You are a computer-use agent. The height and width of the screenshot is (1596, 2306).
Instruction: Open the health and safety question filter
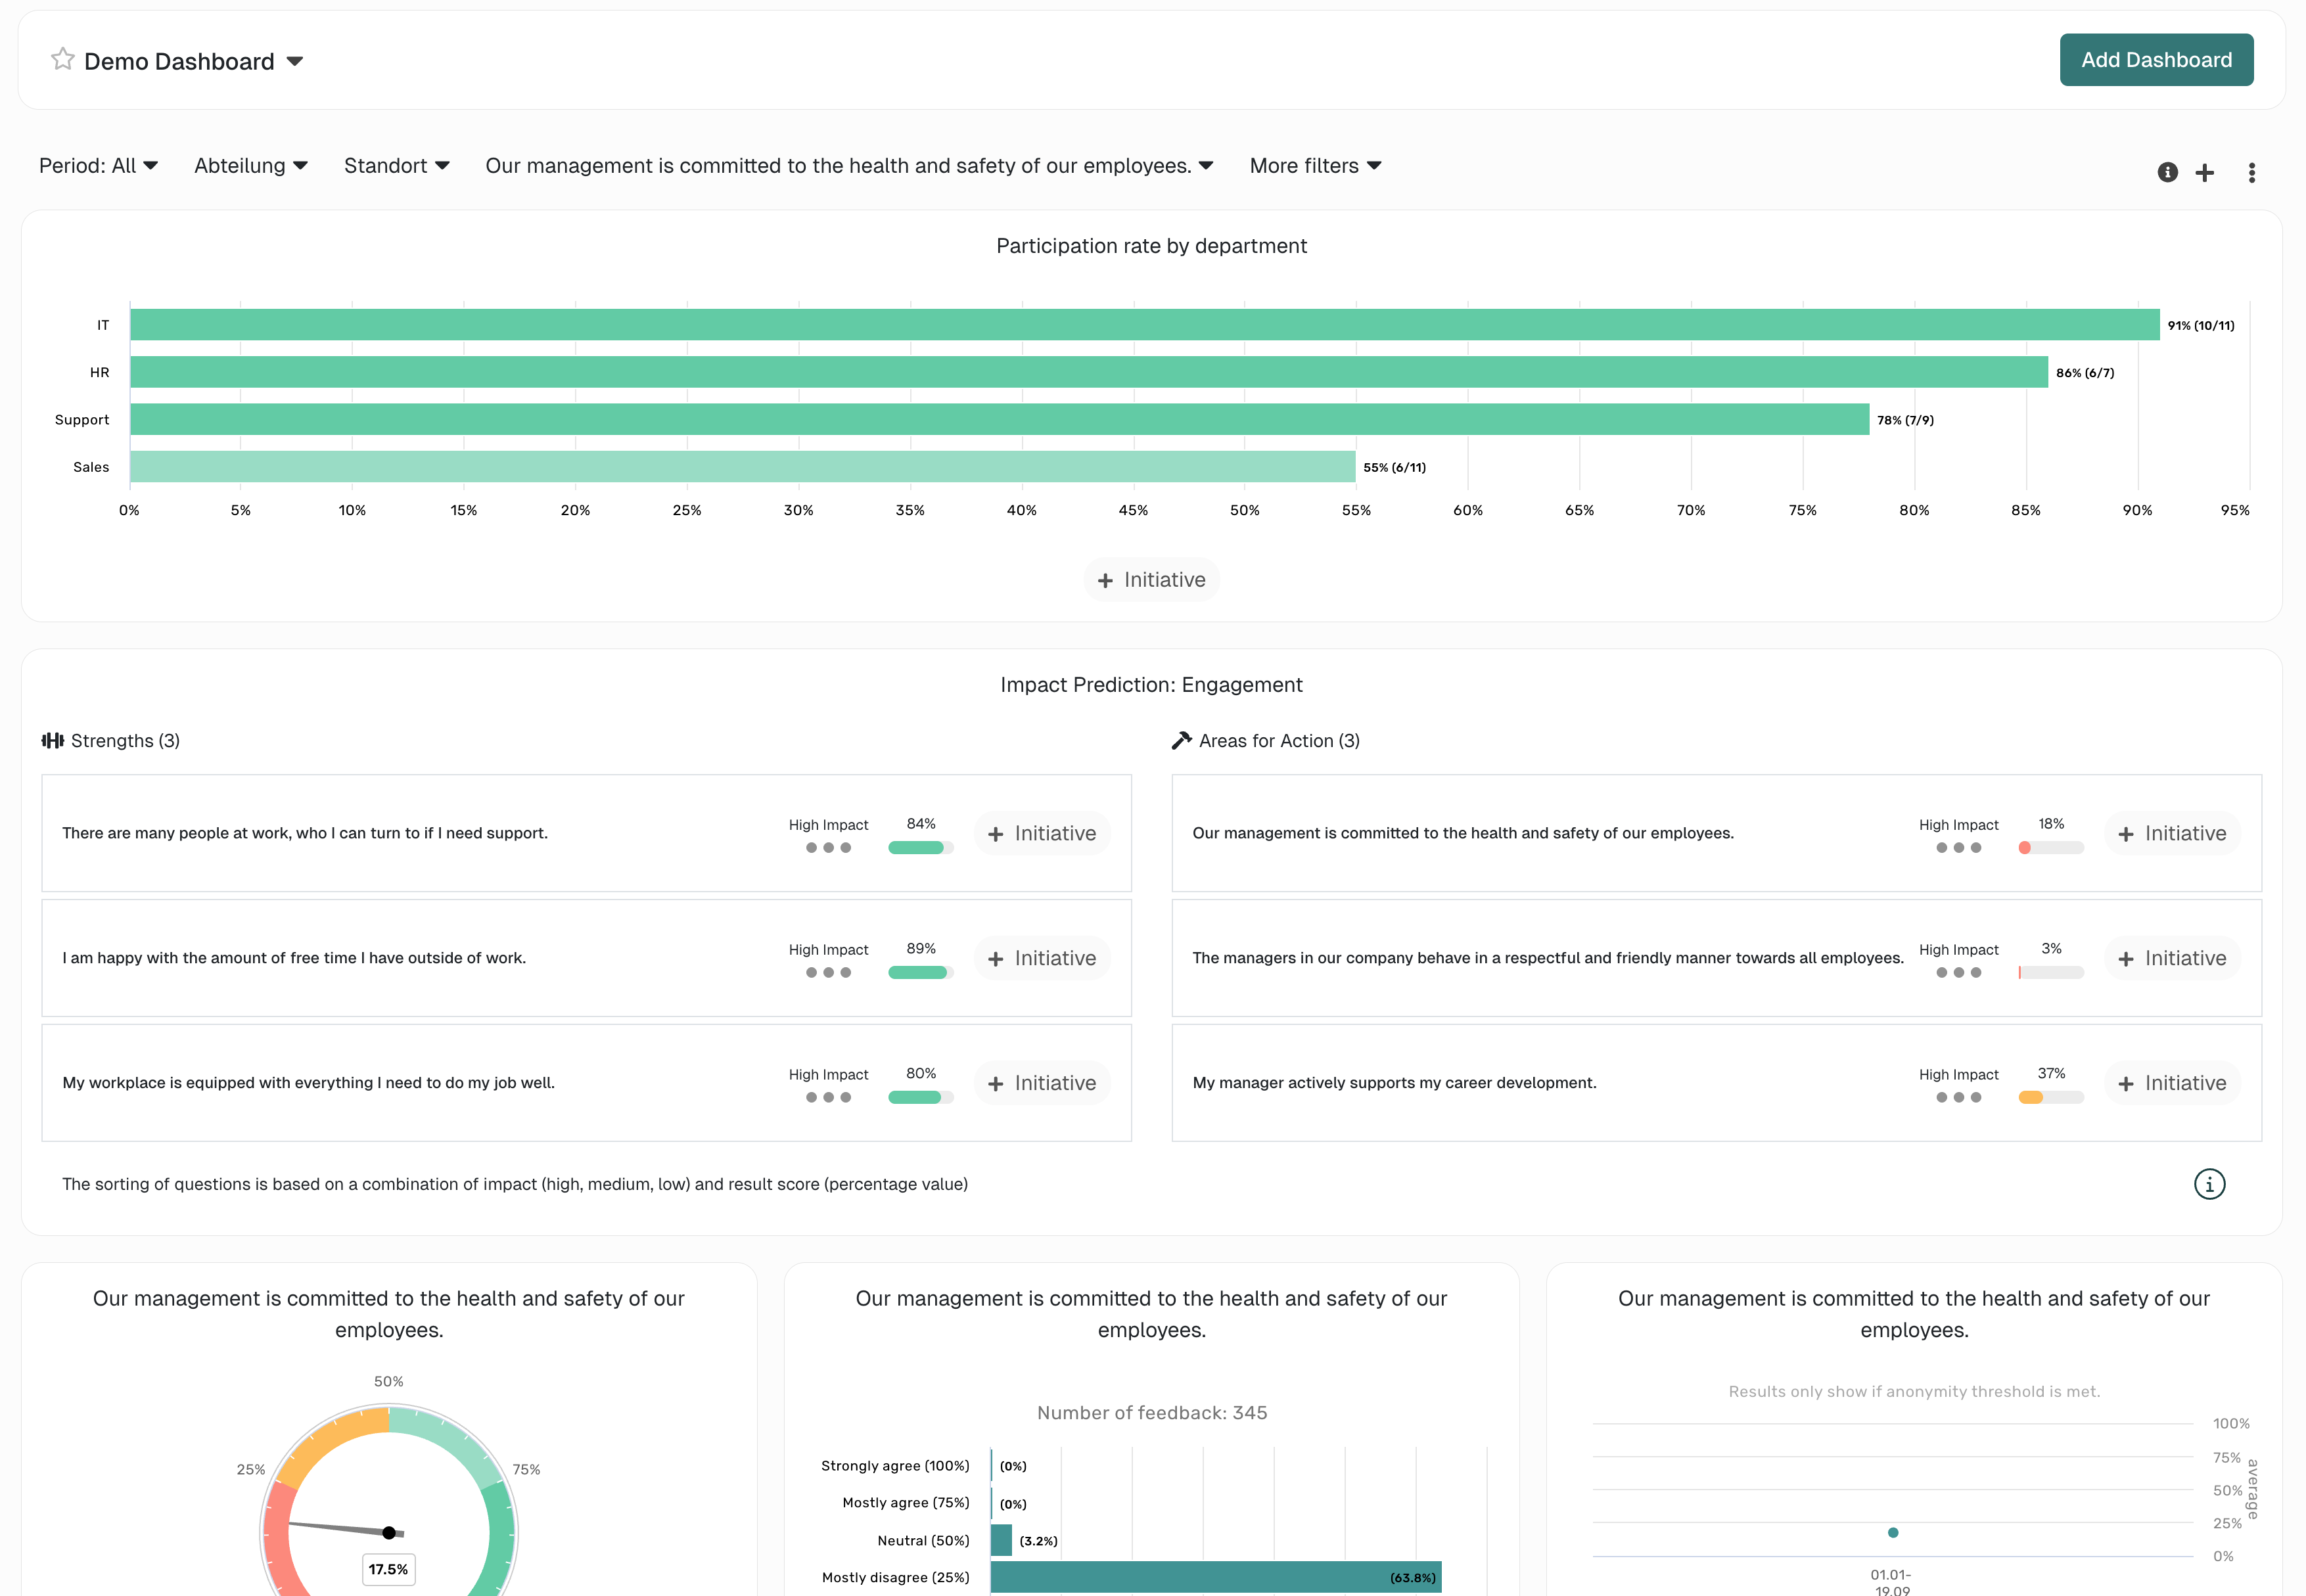[x=848, y=166]
